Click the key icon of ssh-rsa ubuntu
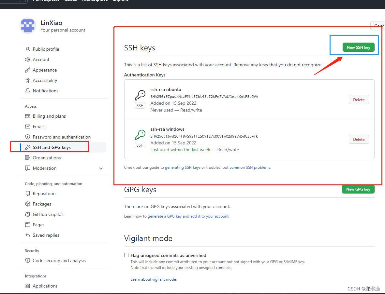This screenshot has width=385, height=294. pos(140,95)
